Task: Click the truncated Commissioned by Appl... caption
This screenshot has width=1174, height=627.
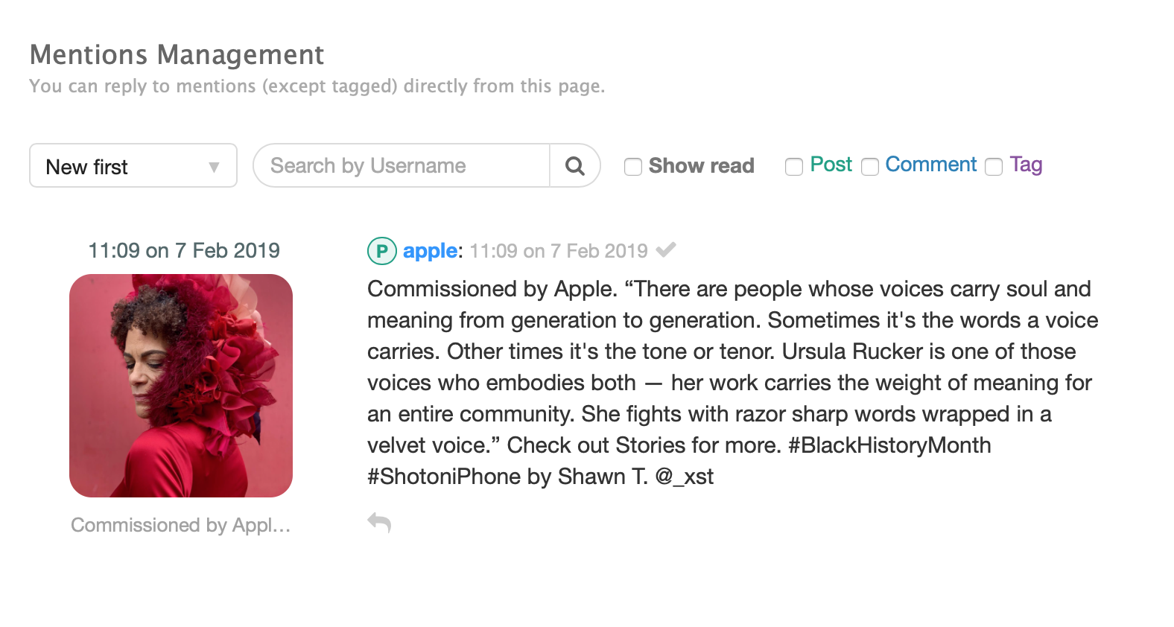Action: [x=180, y=525]
